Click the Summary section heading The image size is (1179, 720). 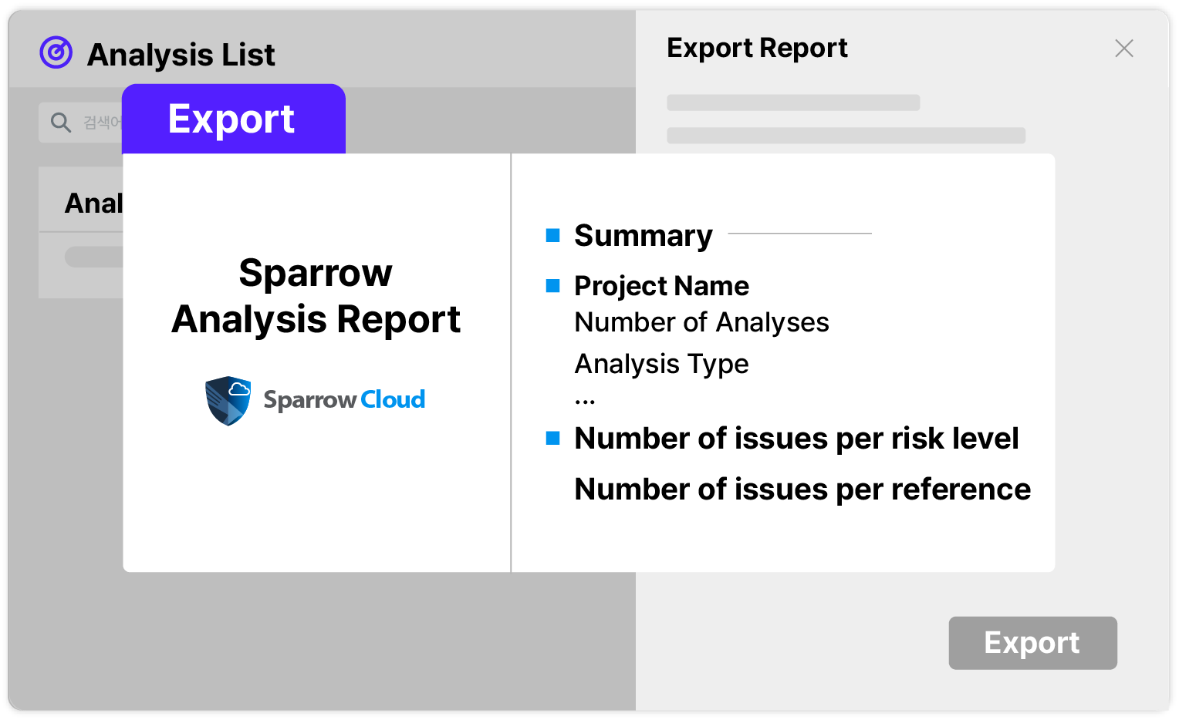point(644,236)
